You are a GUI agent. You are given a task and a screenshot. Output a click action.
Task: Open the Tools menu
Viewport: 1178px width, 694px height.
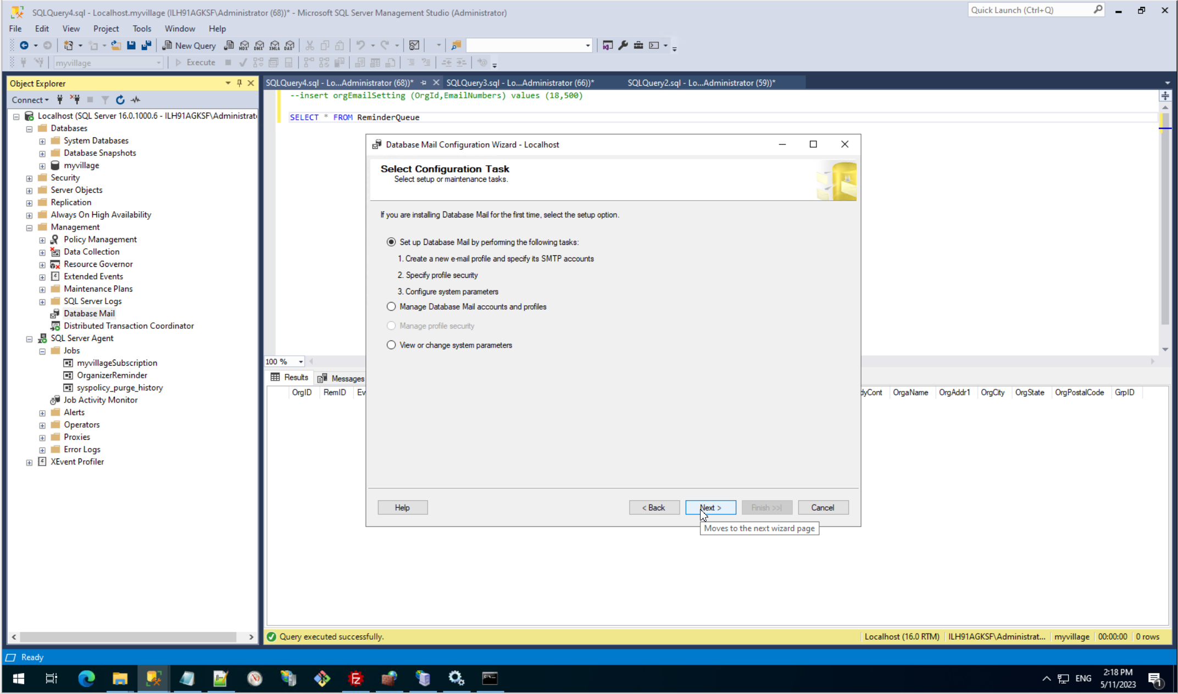(x=141, y=29)
